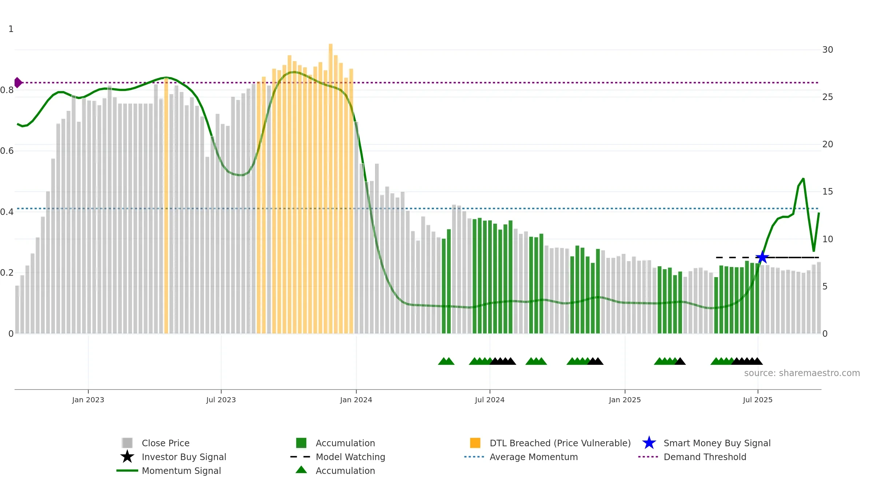The height and width of the screenshot is (491, 873).
Task: Click the green Accumulation triangle legend icon
Action: [x=301, y=470]
